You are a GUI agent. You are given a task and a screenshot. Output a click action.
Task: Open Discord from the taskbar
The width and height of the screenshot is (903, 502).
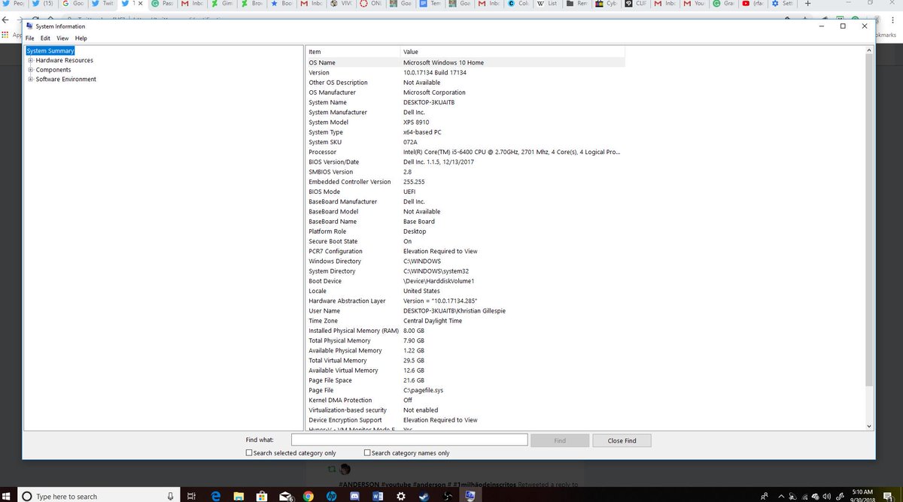(x=354, y=496)
